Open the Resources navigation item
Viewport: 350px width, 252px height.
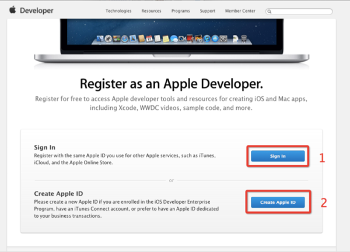151,11
